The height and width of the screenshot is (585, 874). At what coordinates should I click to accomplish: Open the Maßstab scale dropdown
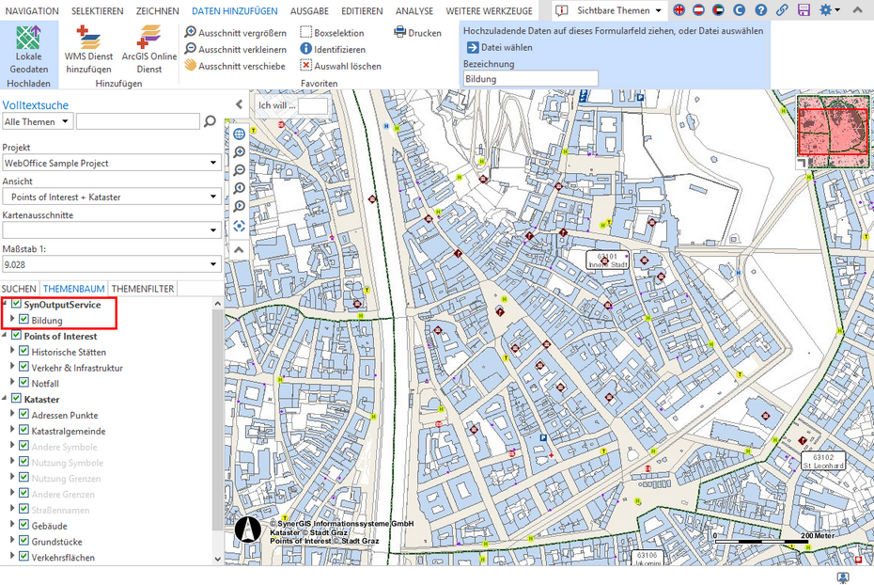[x=213, y=264]
